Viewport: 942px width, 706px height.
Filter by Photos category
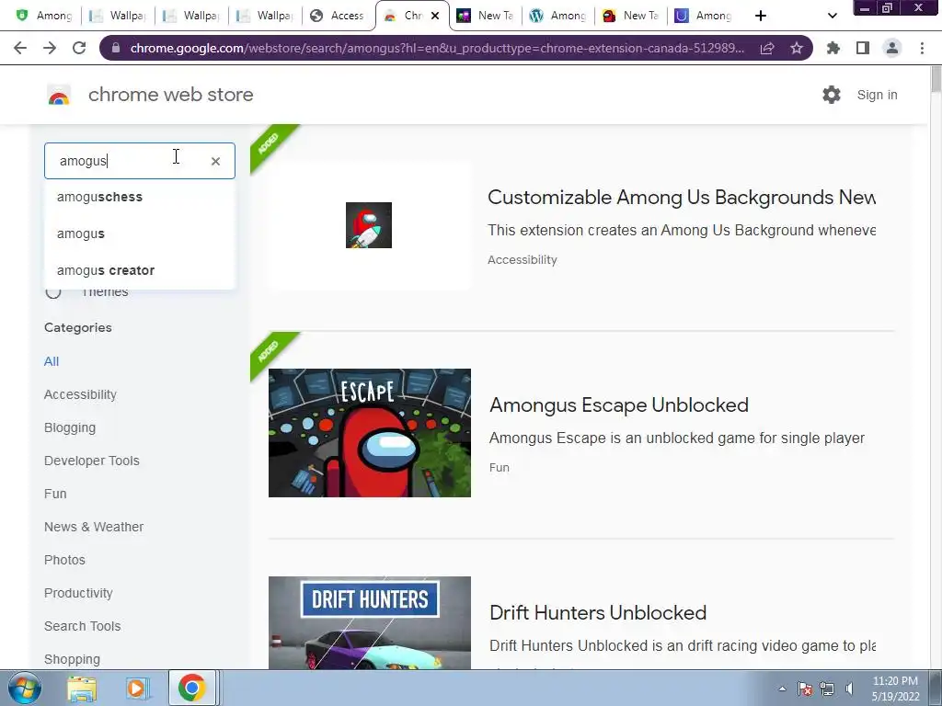(65, 560)
